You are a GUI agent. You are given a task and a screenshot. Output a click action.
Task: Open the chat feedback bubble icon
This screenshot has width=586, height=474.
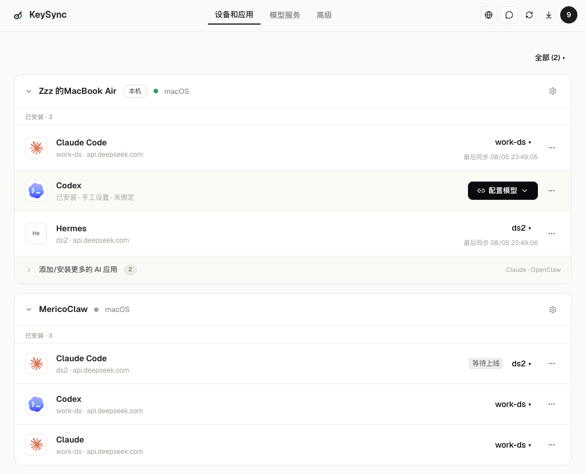pyautogui.click(x=509, y=15)
